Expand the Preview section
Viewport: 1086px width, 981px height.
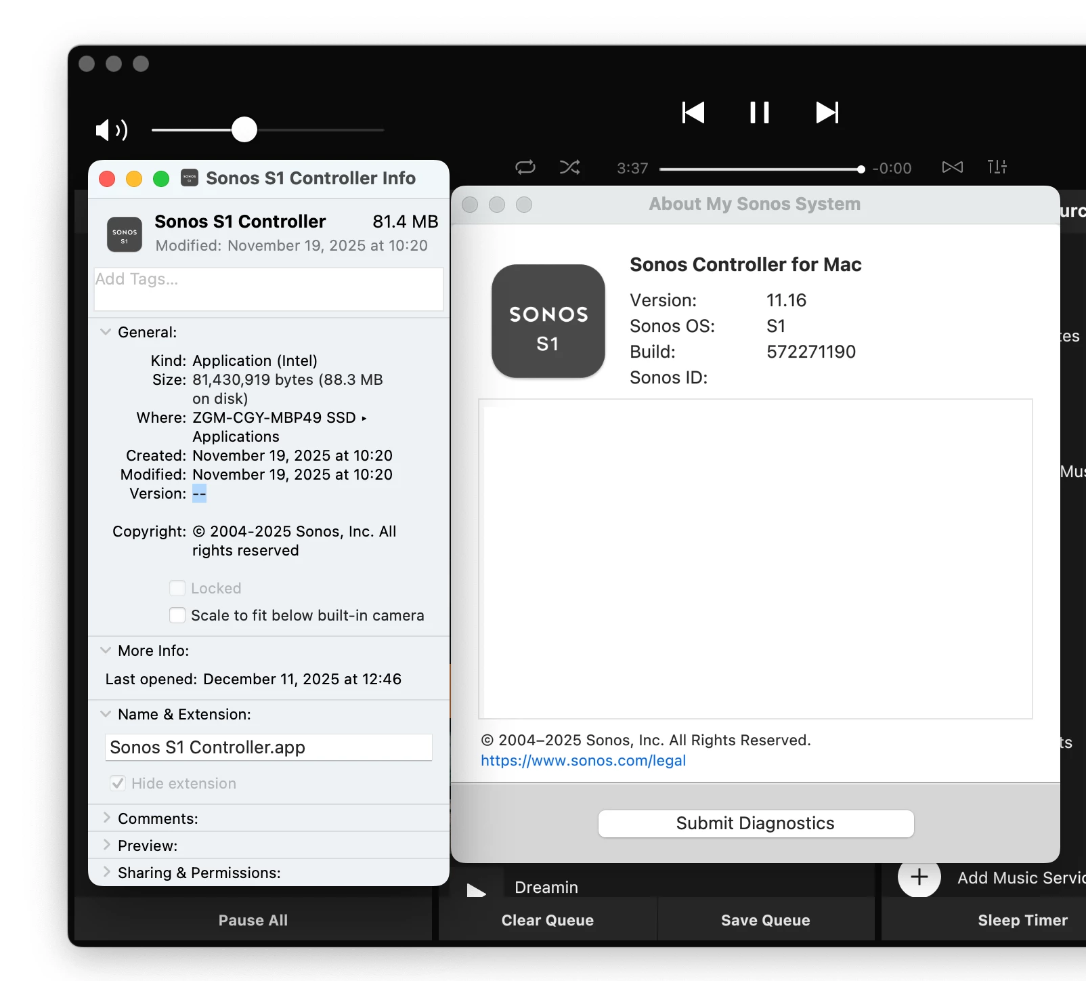[x=106, y=845]
